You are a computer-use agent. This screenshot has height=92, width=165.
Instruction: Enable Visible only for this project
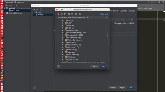(111, 11)
